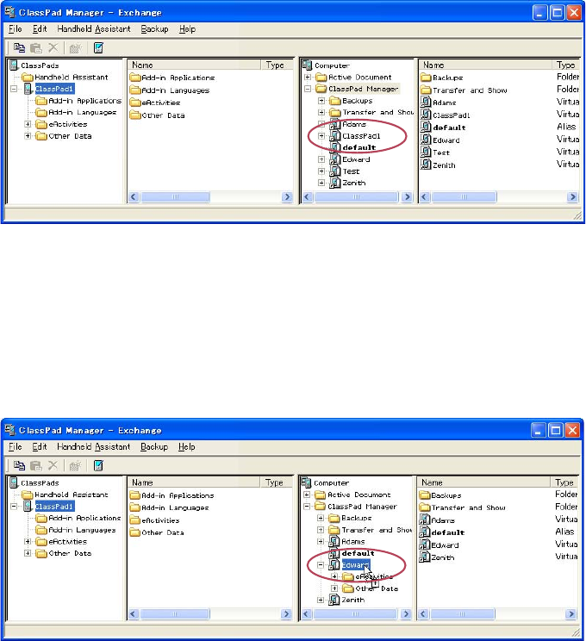The image size is (586, 641).
Task: Click Type column header in top window left file list
Action: pos(277,65)
